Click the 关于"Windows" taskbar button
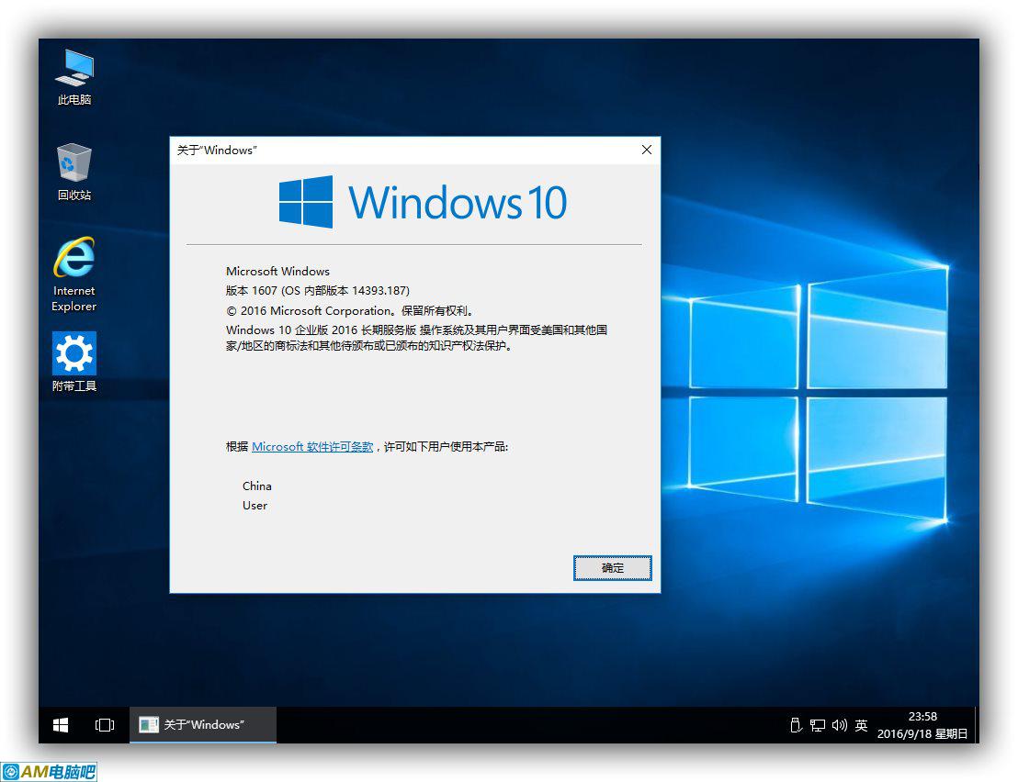The width and height of the screenshot is (1018, 782). 203,725
